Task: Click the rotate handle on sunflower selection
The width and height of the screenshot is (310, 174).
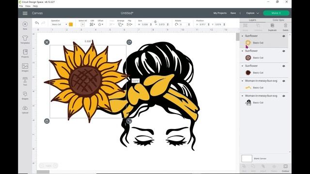Action: coord(129,42)
